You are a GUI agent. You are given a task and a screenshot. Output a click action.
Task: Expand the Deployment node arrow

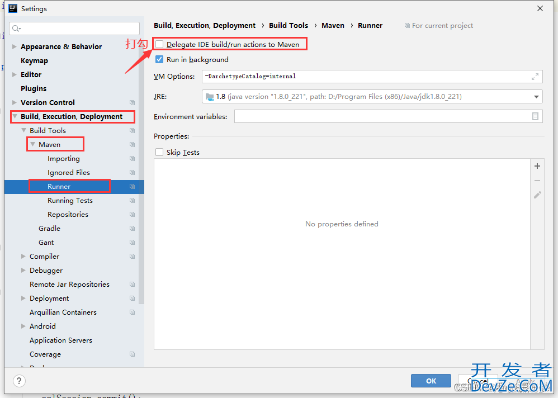(23, 298)
